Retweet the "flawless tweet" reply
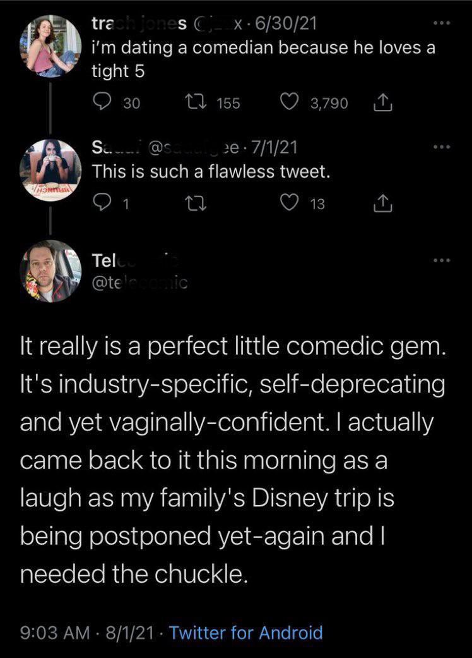This screenshot has height=658, width=472. pyautogui.click(x=194, y=204)
